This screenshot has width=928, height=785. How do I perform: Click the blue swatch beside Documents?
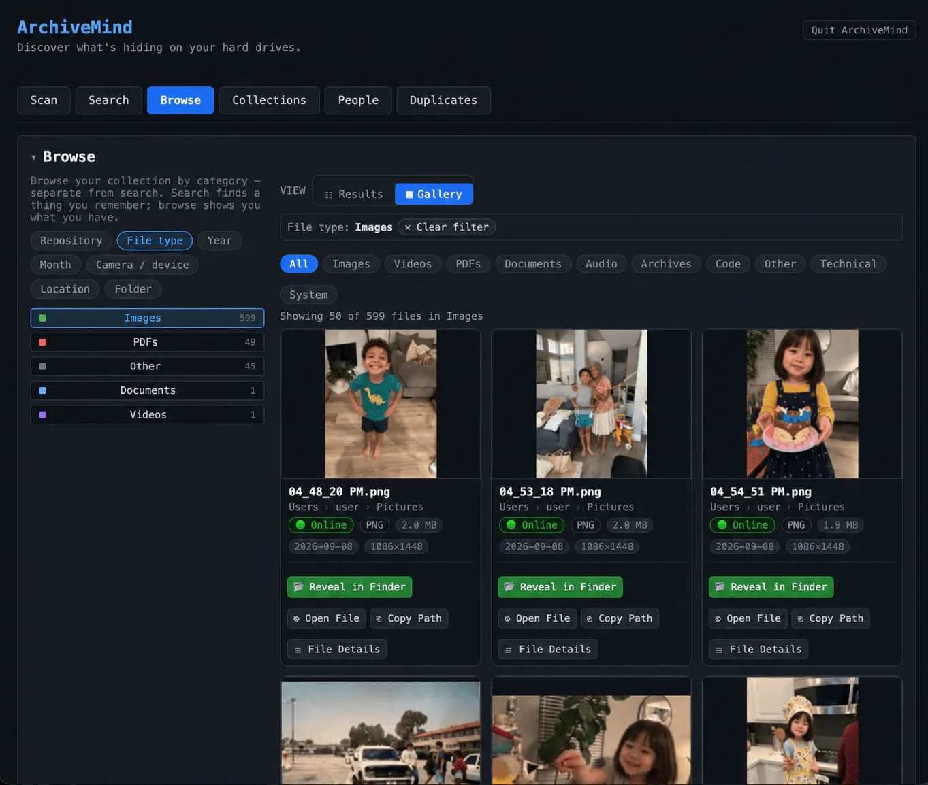pos(42,390)
